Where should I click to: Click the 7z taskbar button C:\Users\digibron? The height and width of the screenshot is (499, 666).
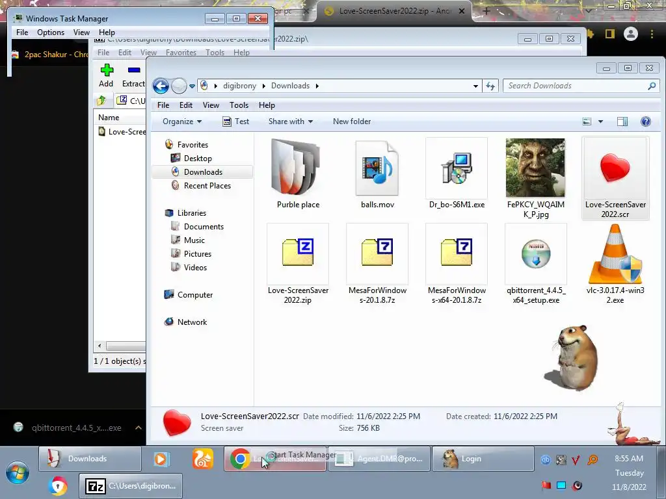[x=131, y=486]
